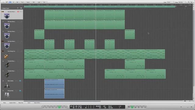Open the Piano Roll tab
Viewport: 195px width, 110px height.
pyautogui.click(x=21, y=103)
